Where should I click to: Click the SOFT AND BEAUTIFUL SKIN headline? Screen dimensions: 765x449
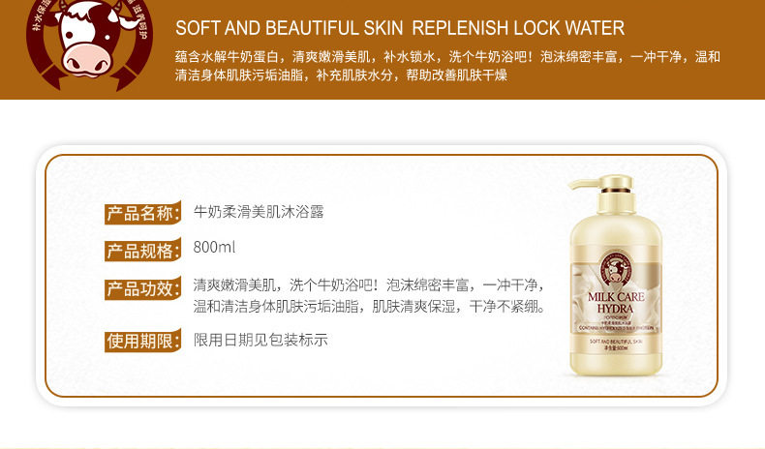290,28
